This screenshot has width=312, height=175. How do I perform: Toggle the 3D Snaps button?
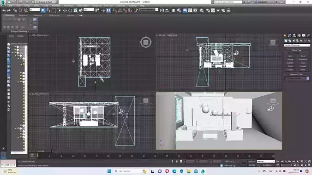click(114, 10)
